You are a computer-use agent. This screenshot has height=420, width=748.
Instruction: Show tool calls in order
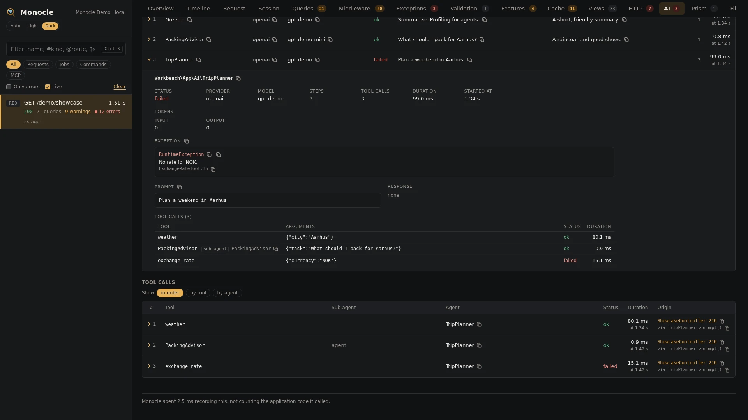coord(170,293)
